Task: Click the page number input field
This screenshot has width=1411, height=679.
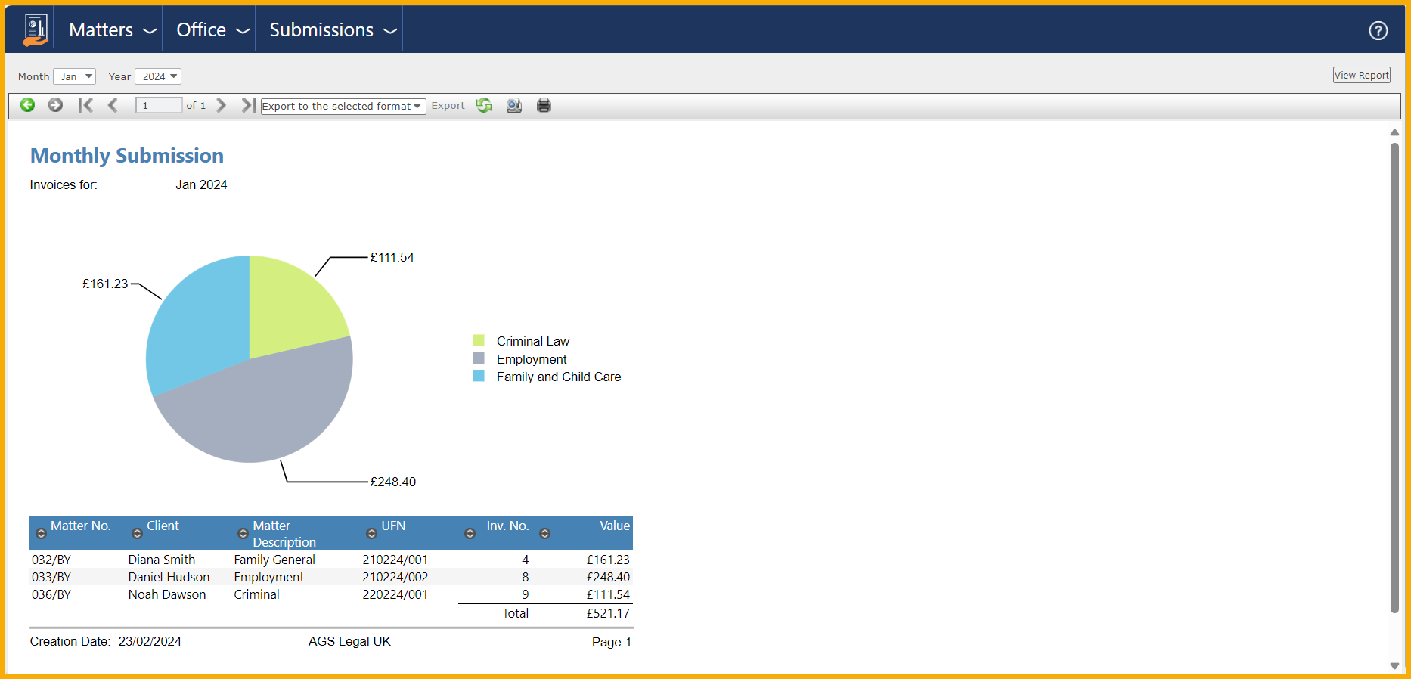Action: (x=158, y=105)
